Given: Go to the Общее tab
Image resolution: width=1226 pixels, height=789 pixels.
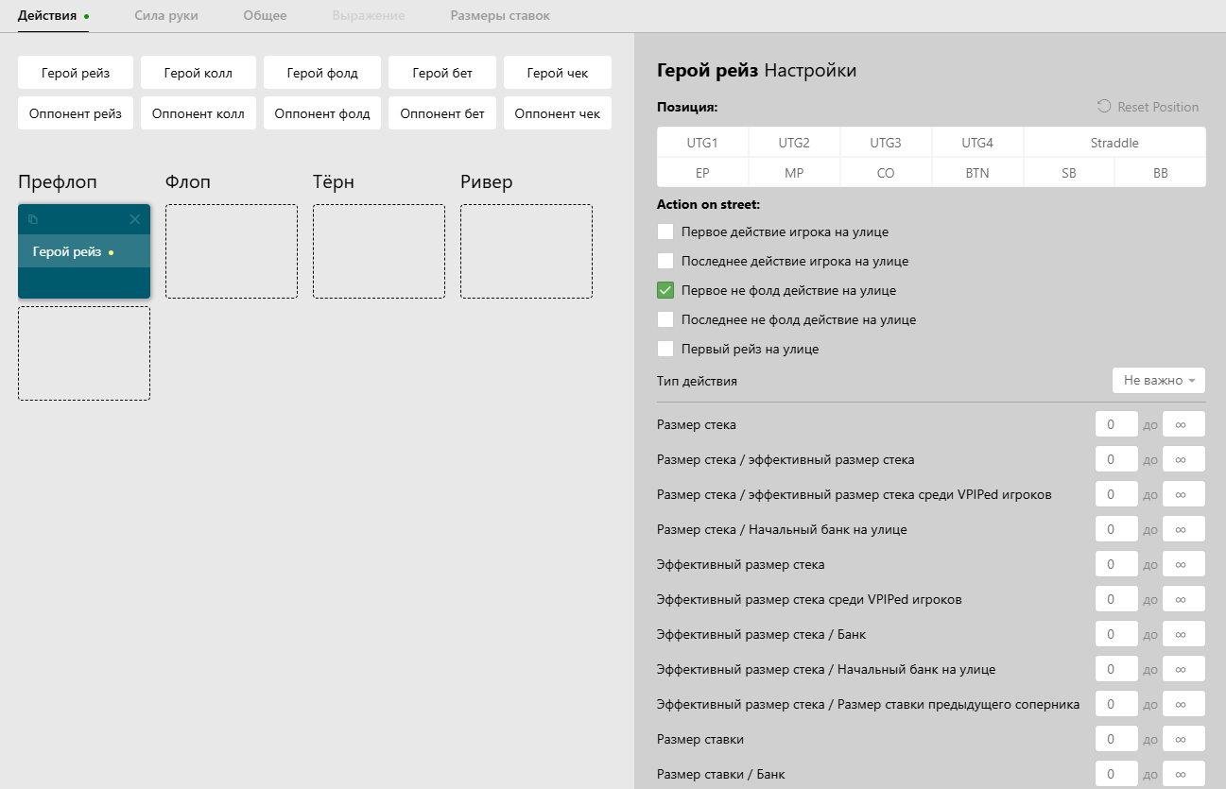Looking at the screenshot, I should [265, 16].
